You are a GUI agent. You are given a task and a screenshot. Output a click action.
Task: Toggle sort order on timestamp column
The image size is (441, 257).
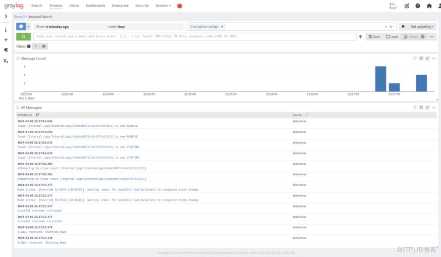[38, 115]
